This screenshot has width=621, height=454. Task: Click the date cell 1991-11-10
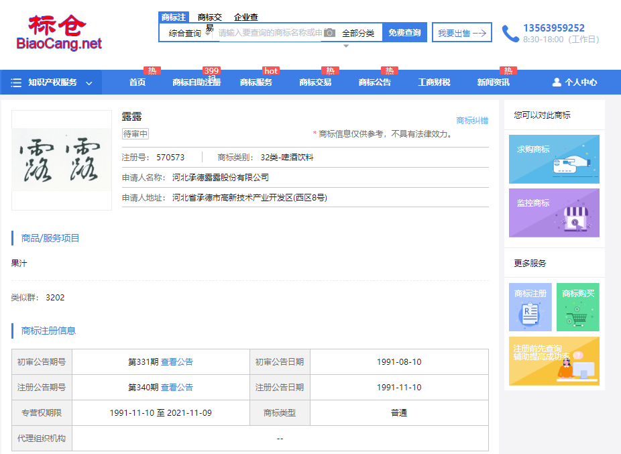[x=399, y=387]
